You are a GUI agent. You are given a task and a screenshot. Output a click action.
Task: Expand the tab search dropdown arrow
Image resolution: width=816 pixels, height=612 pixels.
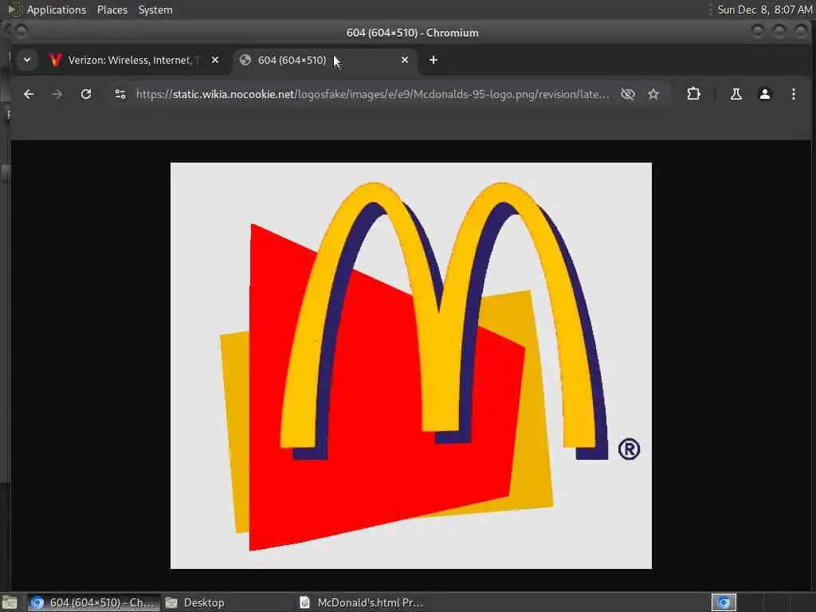pos(27,60)
